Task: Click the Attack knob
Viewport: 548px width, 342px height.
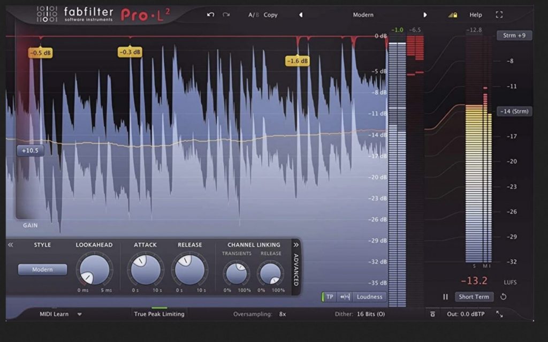Action: coord(146,270)
